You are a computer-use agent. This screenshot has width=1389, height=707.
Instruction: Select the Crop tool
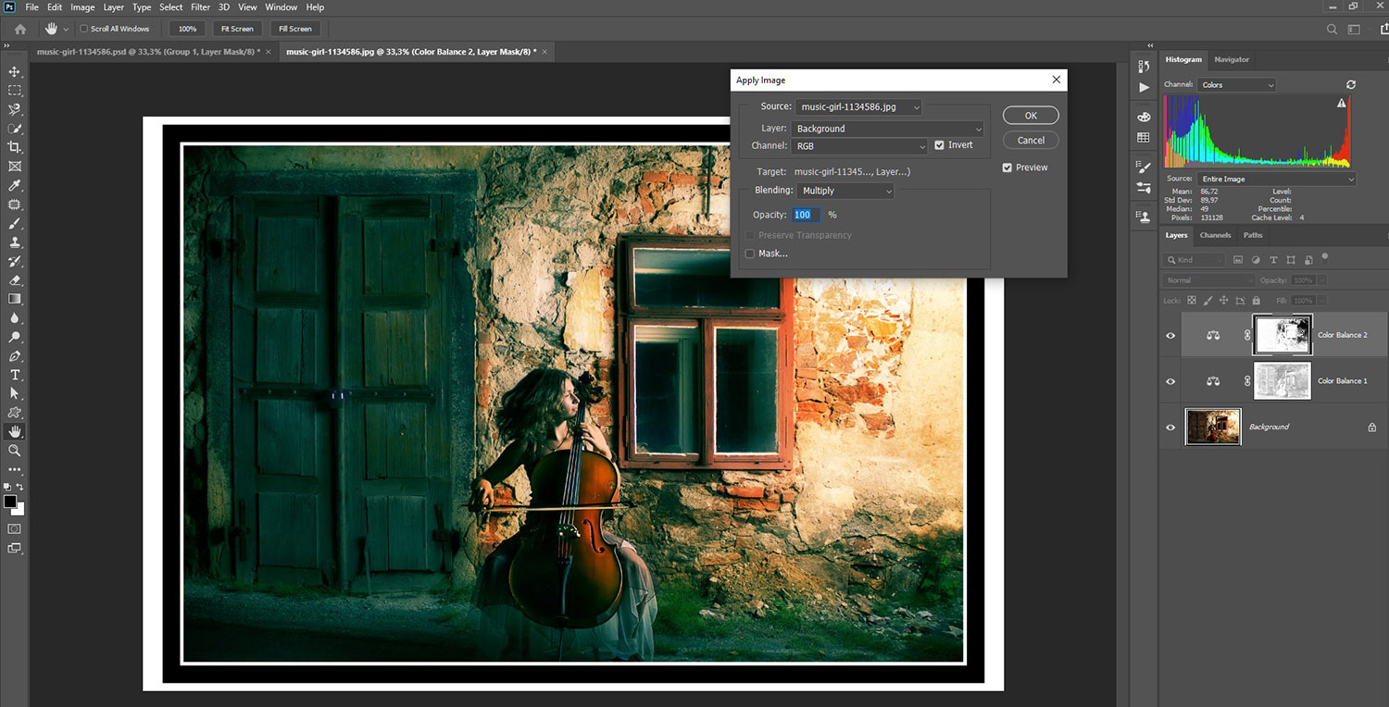15,147
